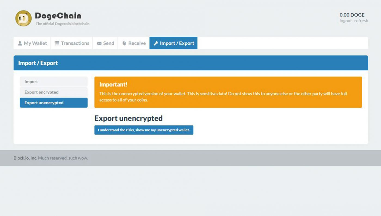
Task: Click the DogeChain title text
Action: (x=58, y=16)
